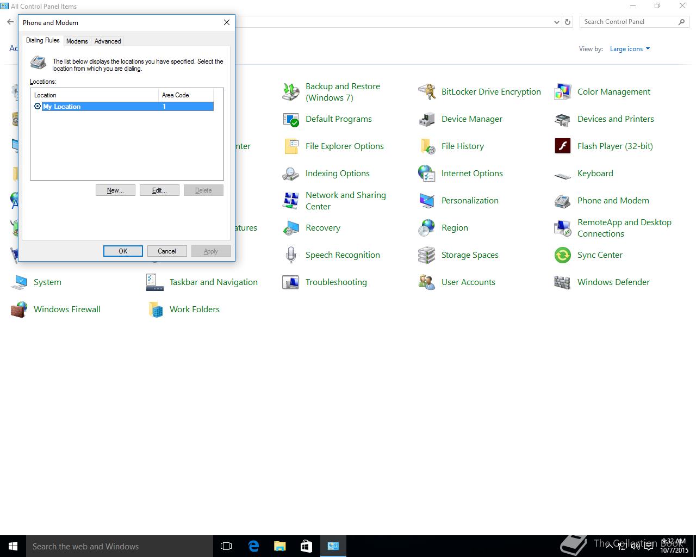The width and height of the screenshot is (696, 557).
Task: Open the View by Large icons dropdown
Action: (630, 49)
